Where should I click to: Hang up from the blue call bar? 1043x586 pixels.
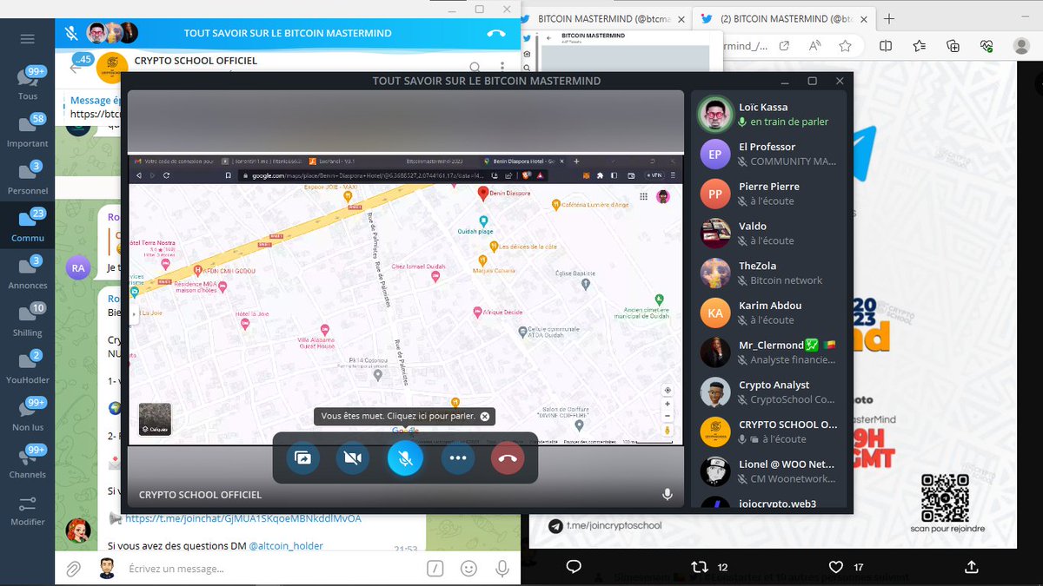[496, 33]
